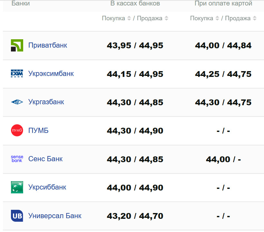Click the Universal Bank UB logo
This screenshot has width=264, height=232.
tap(17, 215)
